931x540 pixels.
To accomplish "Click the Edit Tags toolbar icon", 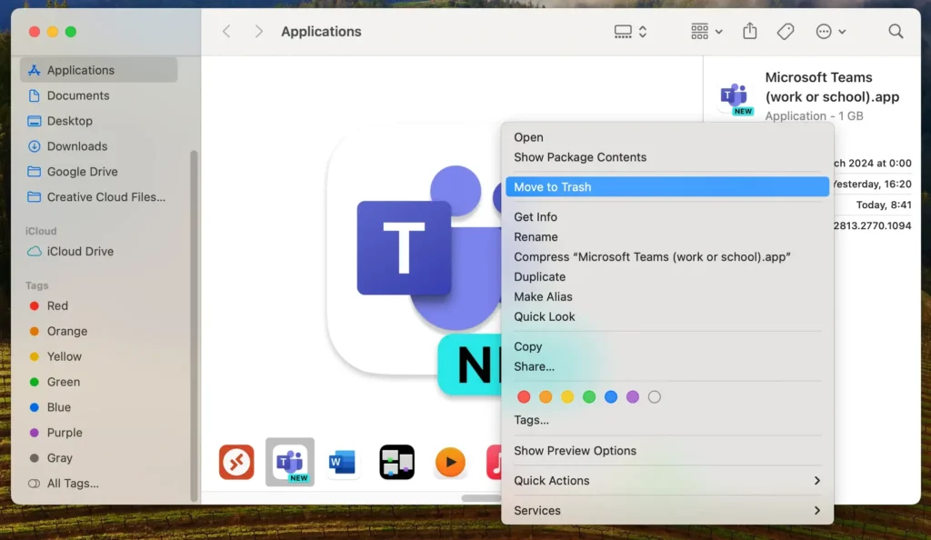I will 786,32.
